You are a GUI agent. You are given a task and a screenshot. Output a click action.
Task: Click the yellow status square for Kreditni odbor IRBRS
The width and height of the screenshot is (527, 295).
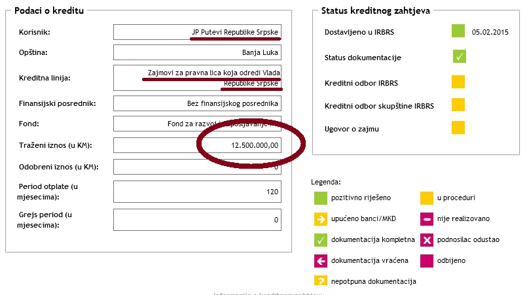458,82
